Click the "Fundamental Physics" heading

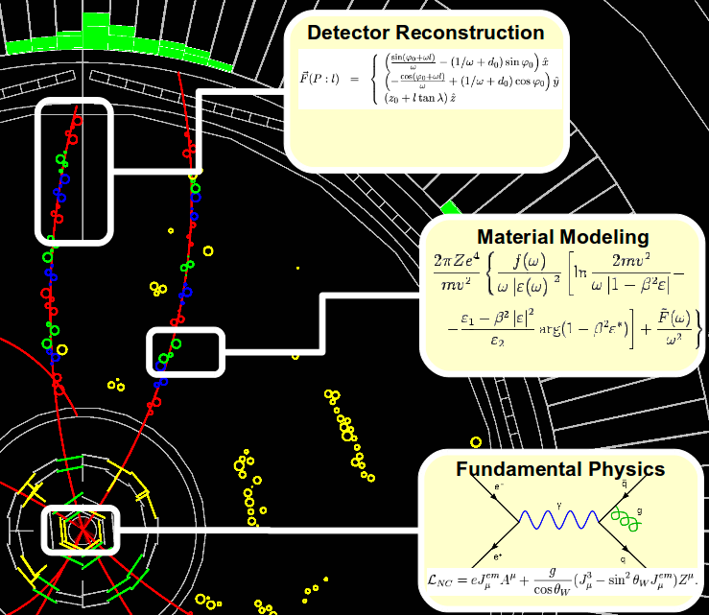[560, 469]
